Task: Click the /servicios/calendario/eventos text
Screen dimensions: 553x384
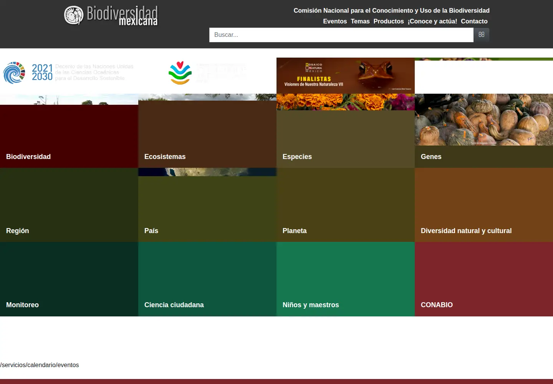Action: click(40, 365)
